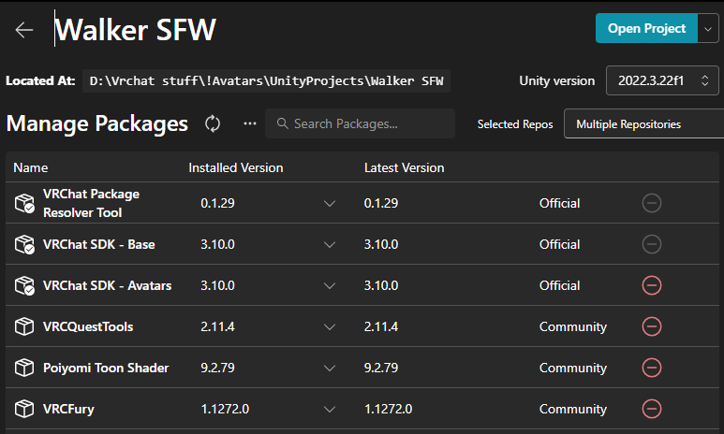
Task: Click the project location path
Action: (268, 80)
